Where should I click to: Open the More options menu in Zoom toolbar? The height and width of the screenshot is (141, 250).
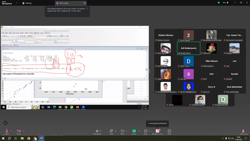(x=169, y=132)
